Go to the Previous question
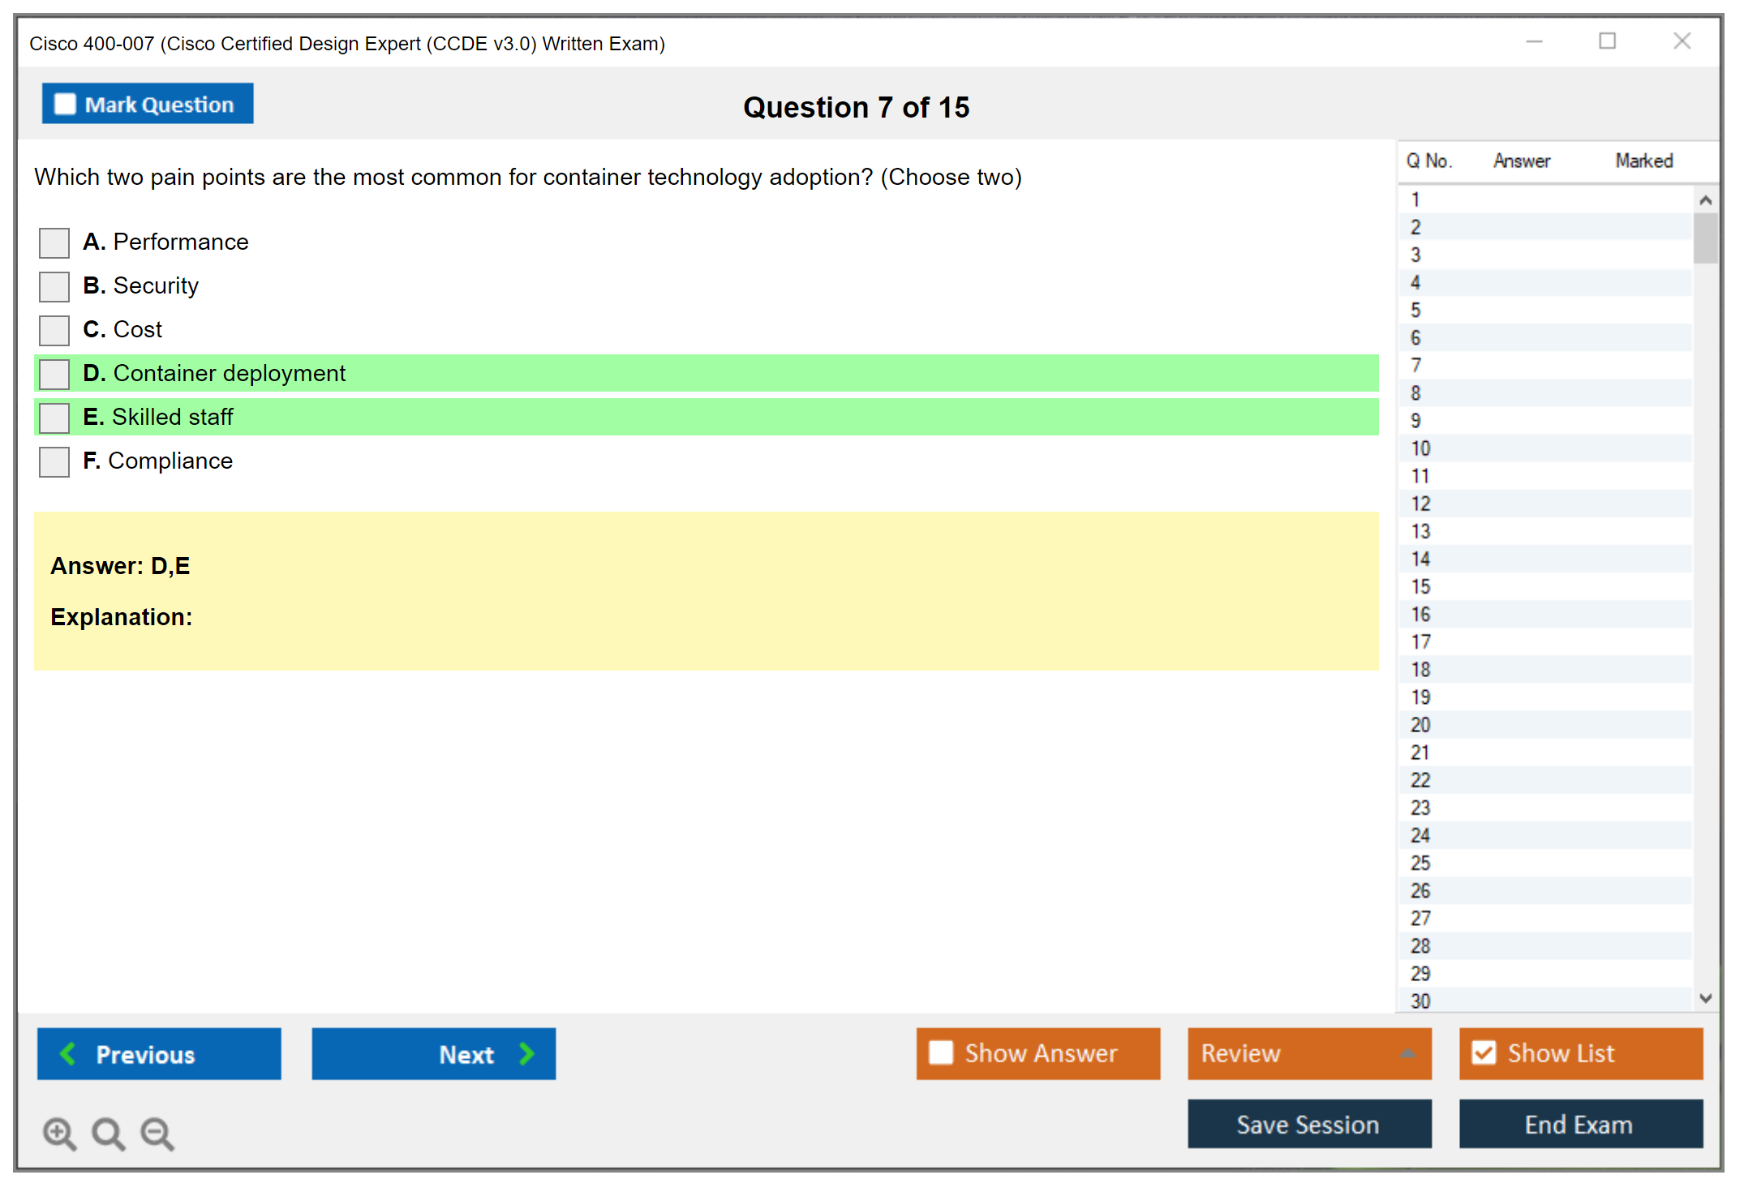Image resolution: width=1744 pixels, height=1192 pixels. coord(159,1053)
